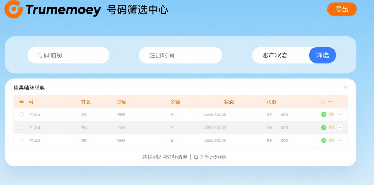374x185 pixels.
Task: Focus the 注册时间 input field
Action: pyautogui.click(x=180, y=55)
